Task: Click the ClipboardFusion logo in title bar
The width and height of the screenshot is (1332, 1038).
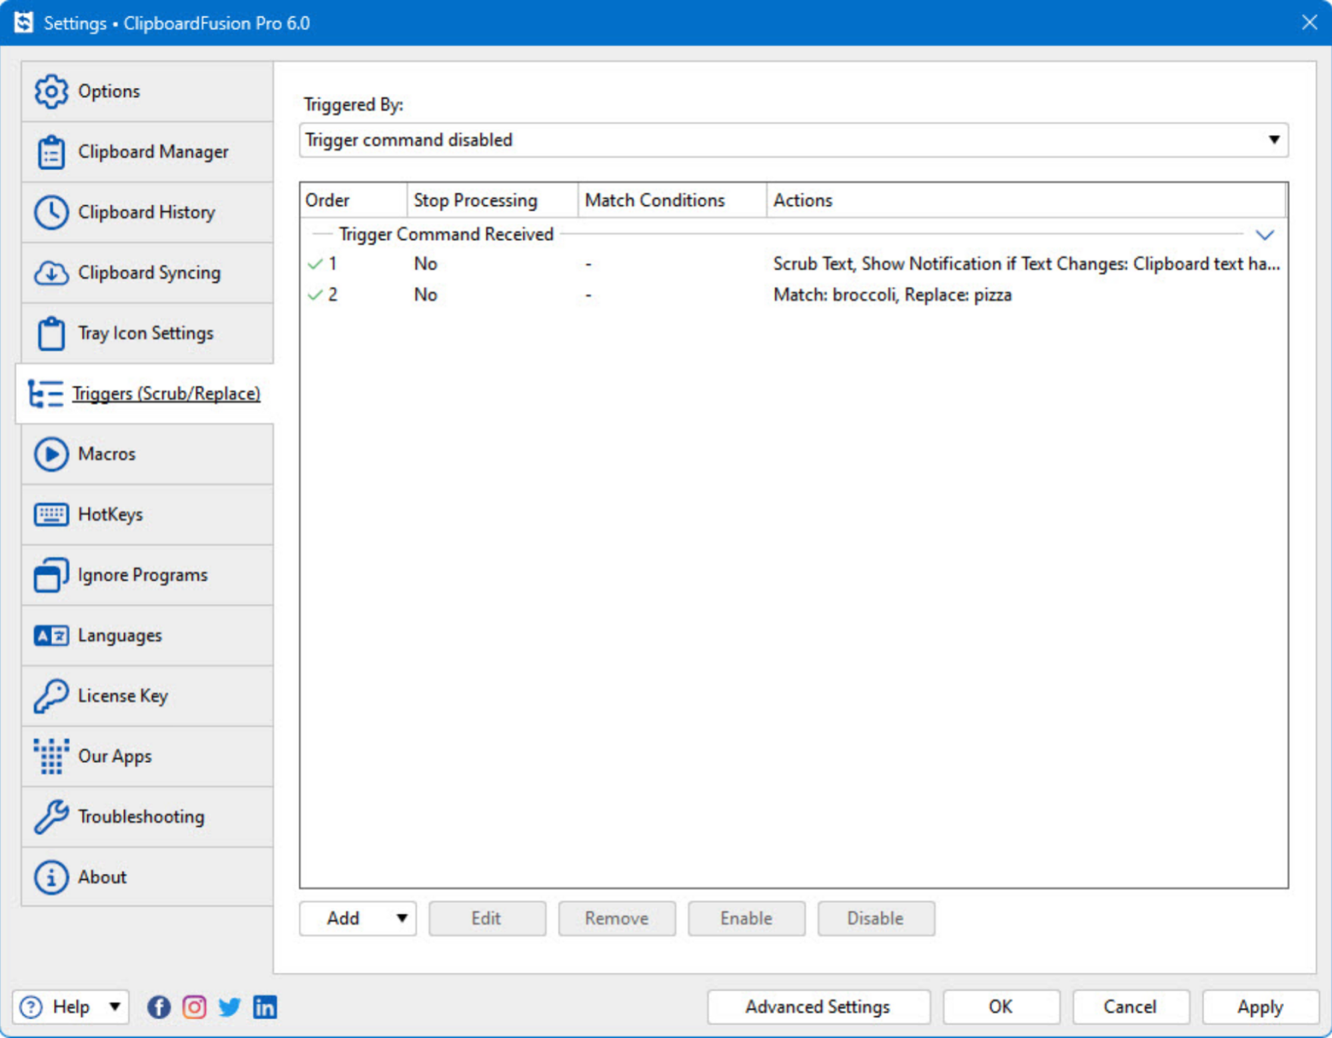Action: (24, 23)
